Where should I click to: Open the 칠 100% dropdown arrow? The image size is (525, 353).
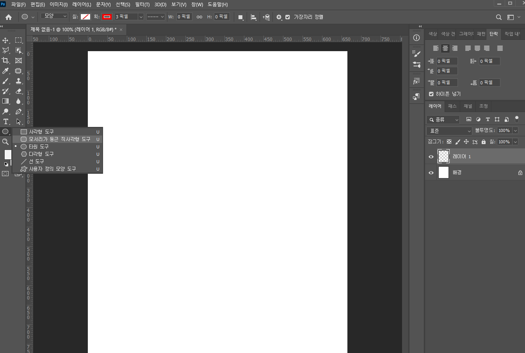[515, 142]
